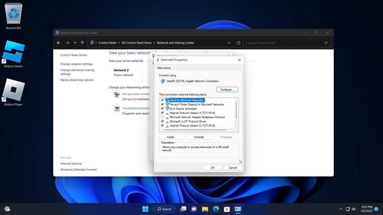Click the Troubleshoot problems link
The image size is (383, 215).
click(x=136, y=108)
